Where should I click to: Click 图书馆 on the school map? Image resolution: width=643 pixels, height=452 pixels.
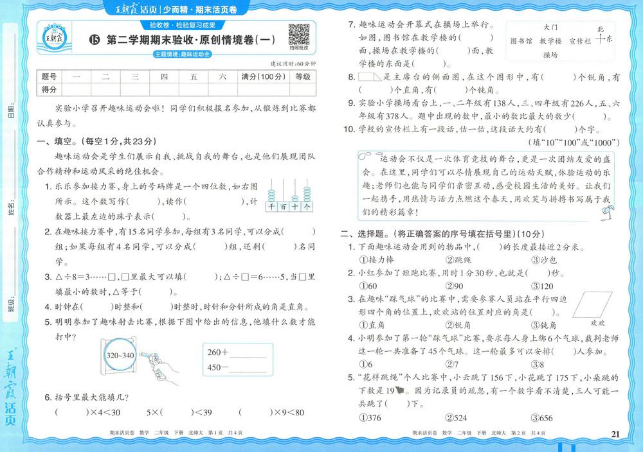[x=521, y=41]
